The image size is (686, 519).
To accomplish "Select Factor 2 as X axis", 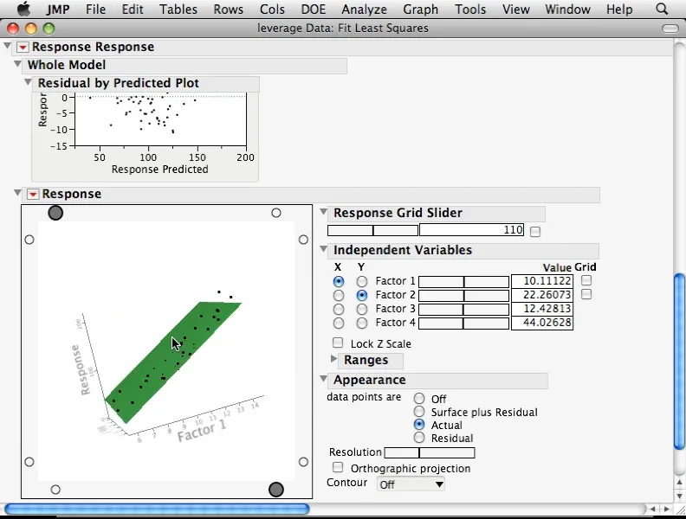I will tap(338, 295).
